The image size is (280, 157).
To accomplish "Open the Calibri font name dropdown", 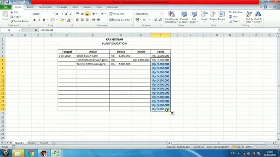I will [53, 14].
